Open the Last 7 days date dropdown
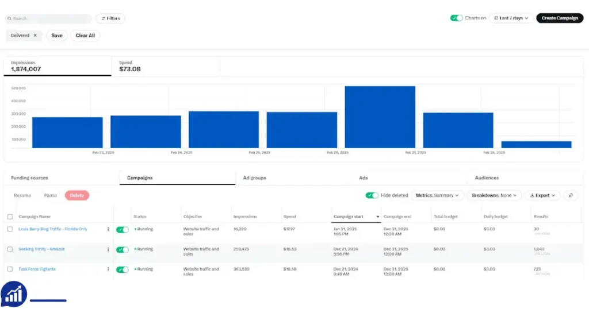 tap(511, 18)
